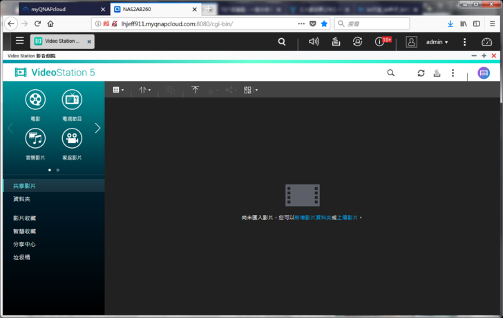Click the Video Station refresh icon

[x=421, y=73]
